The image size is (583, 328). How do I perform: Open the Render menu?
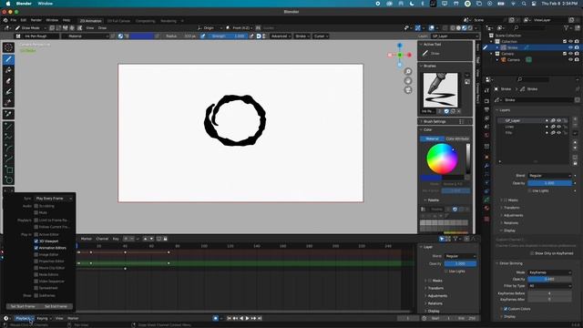click(36, 20)
